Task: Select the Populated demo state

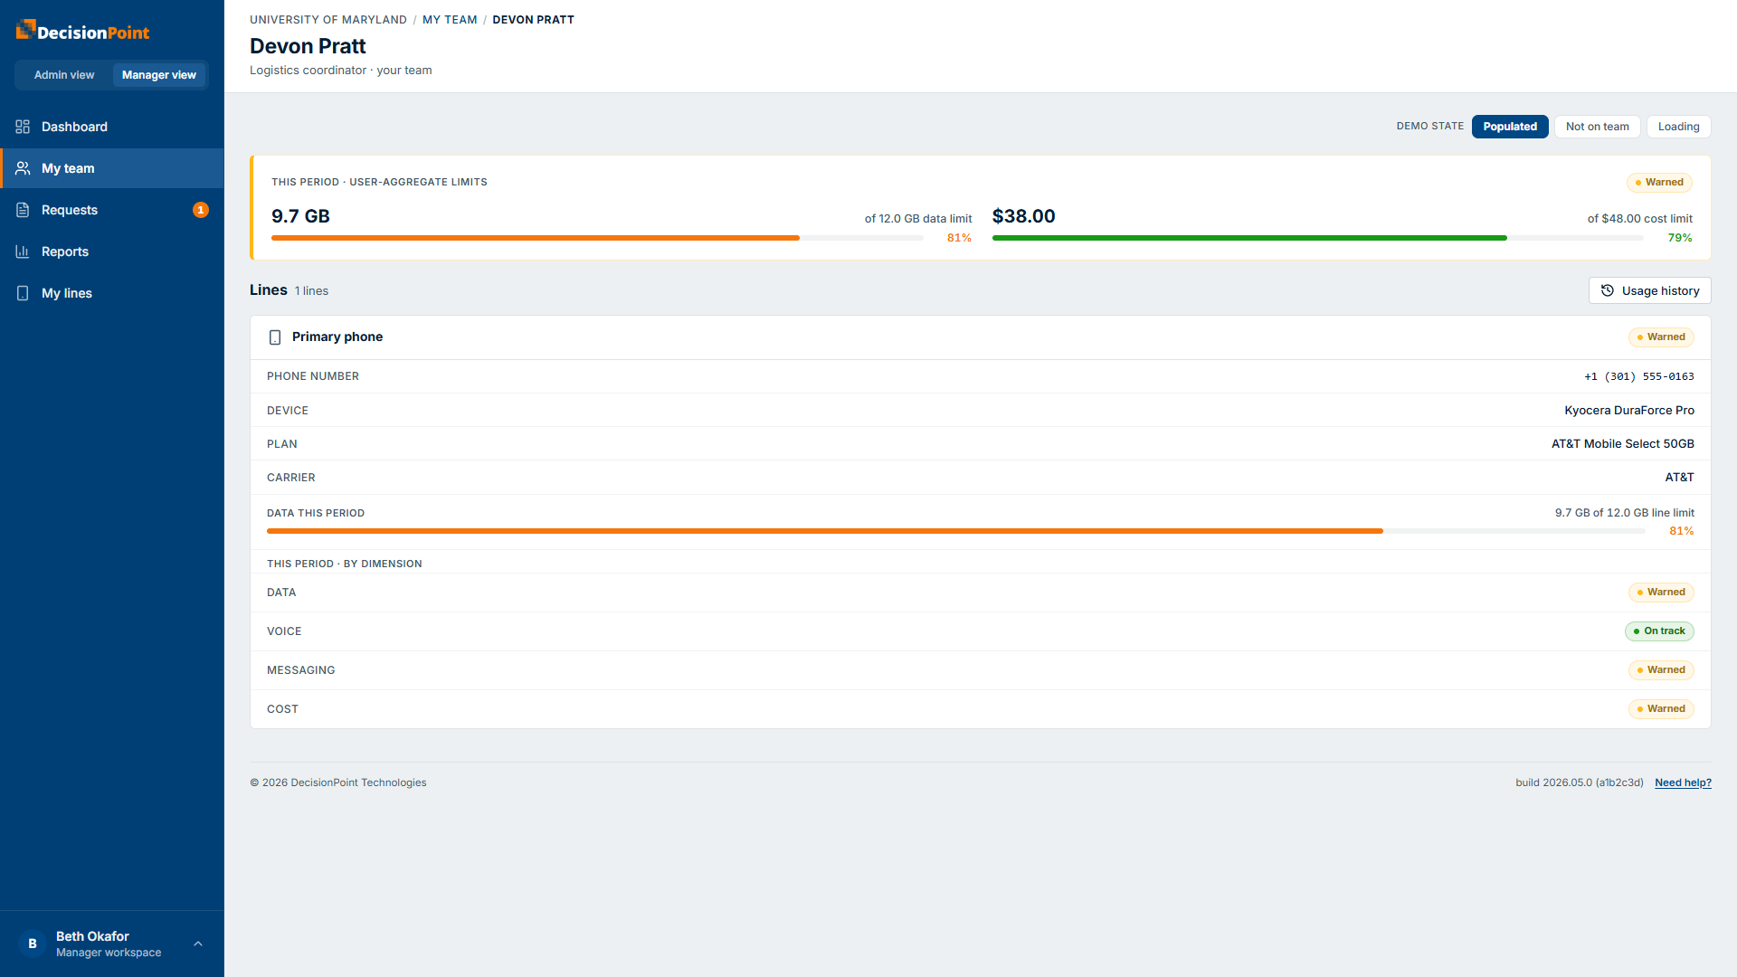Action: (x=1510, y=127)
